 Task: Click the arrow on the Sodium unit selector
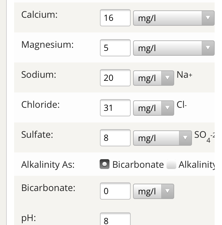coord(167,78)
